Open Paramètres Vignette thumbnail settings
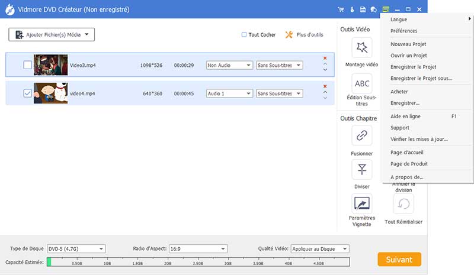 coord(361,204)
